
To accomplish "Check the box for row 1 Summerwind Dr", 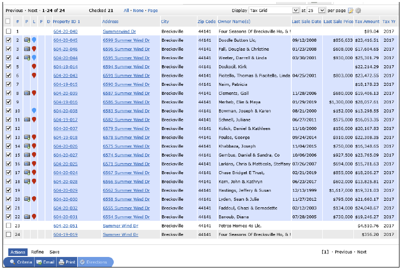I will tap(9, 31).
